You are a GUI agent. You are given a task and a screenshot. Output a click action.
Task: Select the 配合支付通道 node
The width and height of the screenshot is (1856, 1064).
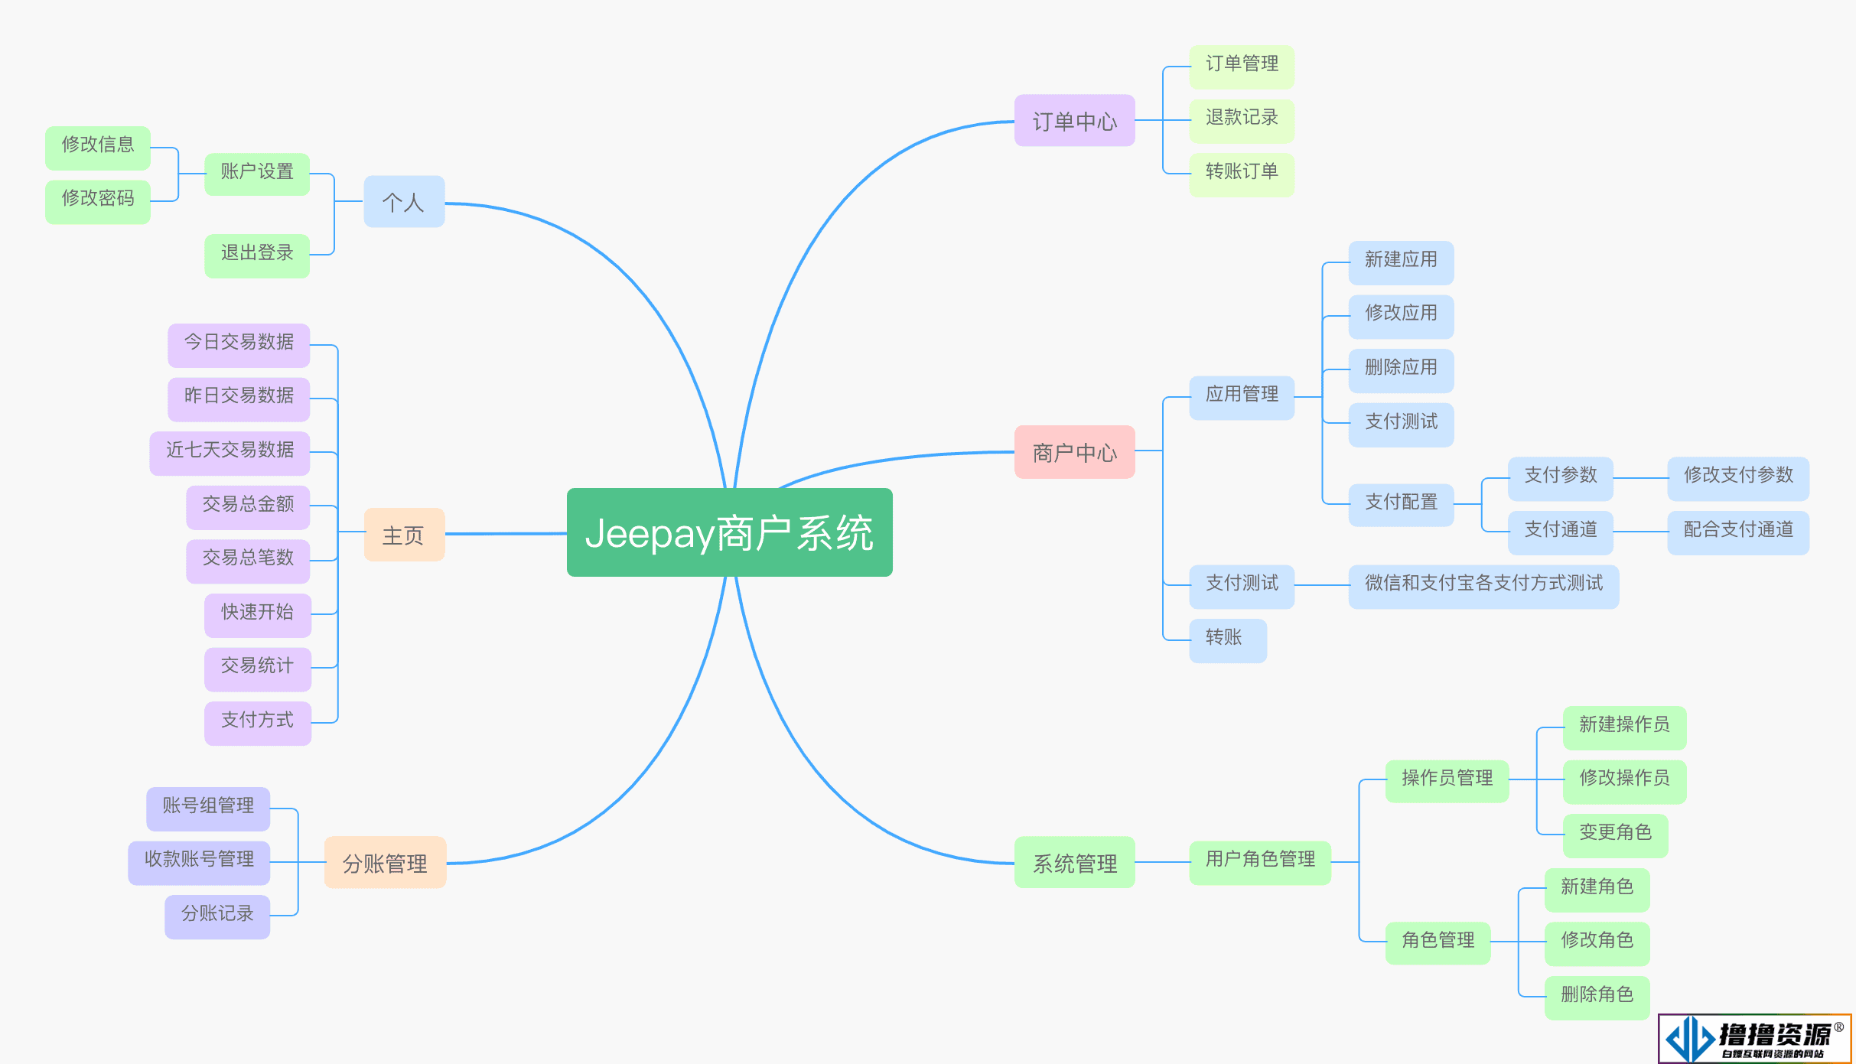[x=1738, y=532]
